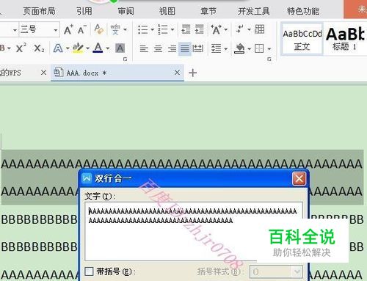The height and width of the screenshot is (281, 367).
Task: Apply bulleted list
Action: click(x=142, y=29)
